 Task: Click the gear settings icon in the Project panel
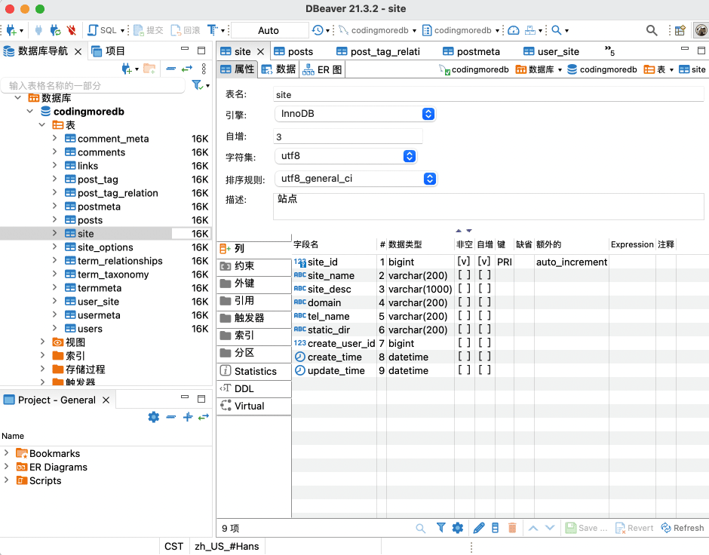pos(154,417)
